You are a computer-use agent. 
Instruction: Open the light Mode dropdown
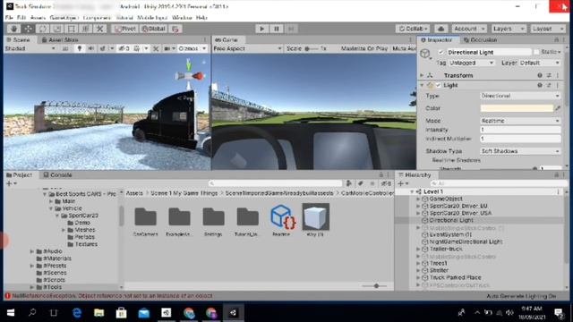pyautogui.click(x=520, y=121)
